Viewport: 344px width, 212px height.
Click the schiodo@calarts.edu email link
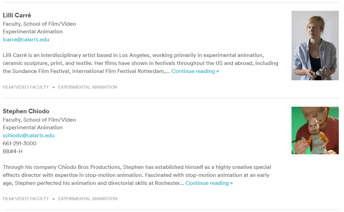(28, 136)
